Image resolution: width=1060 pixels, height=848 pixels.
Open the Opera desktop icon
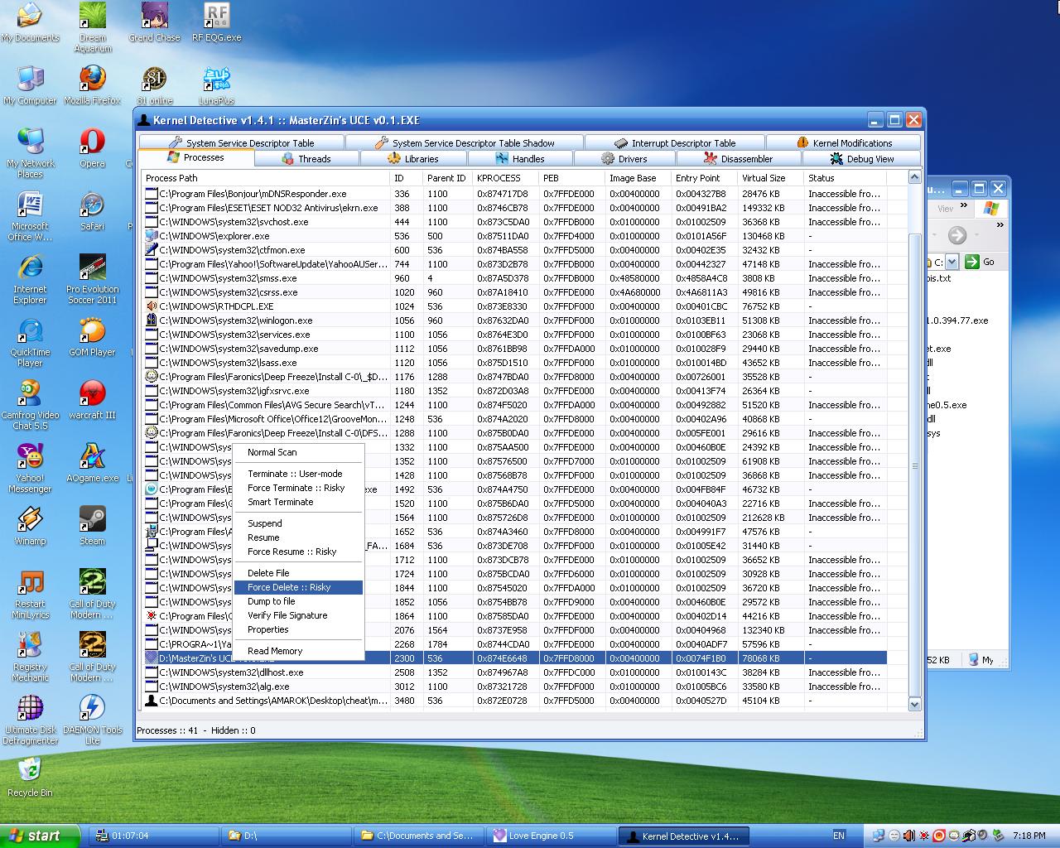tap(92, 144)
